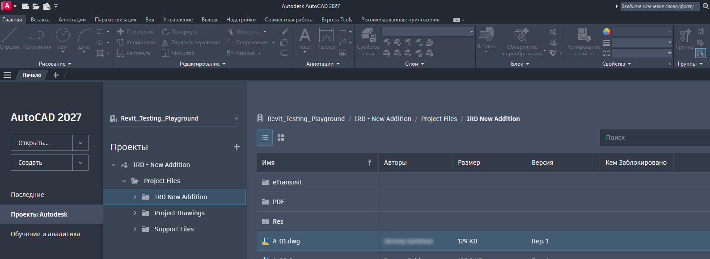This screenshot has width=710, height=259.
Task: Open the hamburger menu beside Начало tab
Action: click(x=7, y=75)
